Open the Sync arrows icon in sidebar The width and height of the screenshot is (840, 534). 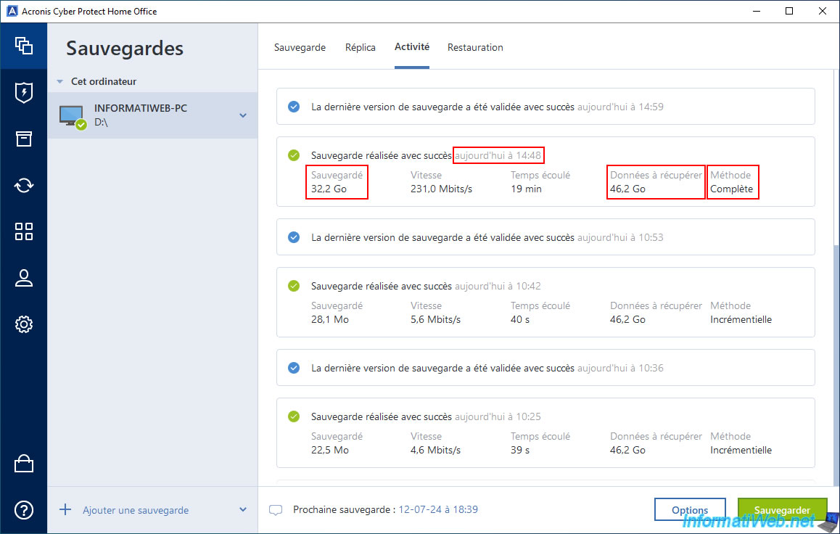coord(23,185)
